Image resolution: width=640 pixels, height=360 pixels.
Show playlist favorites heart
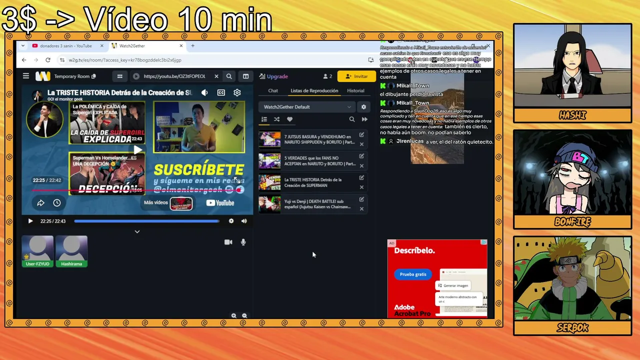click(x=289, y=119)
